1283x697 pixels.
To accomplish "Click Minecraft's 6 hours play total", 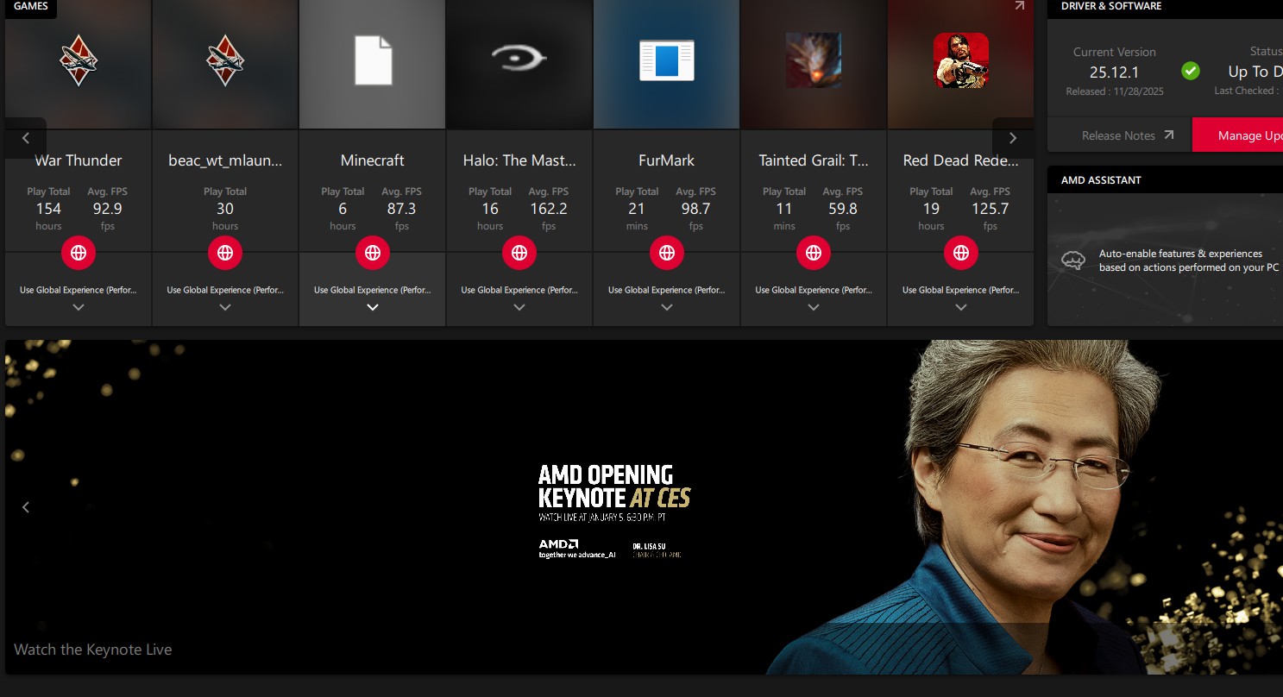I will point(343,209).
